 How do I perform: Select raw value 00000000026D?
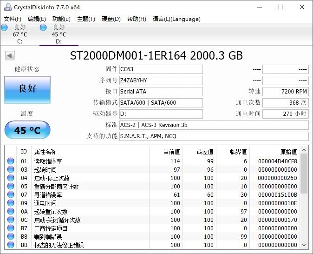pos(277,178)
